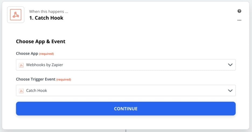Click Webhooks icon inside Choose App field
The height and width of the screenshot is (132, 252).
pyautogui.click(x=21, y=65)
